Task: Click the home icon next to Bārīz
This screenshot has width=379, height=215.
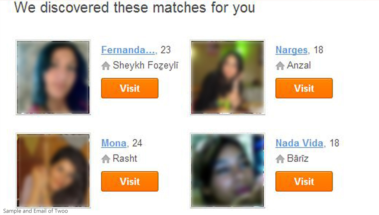Action: coord(280,159)
